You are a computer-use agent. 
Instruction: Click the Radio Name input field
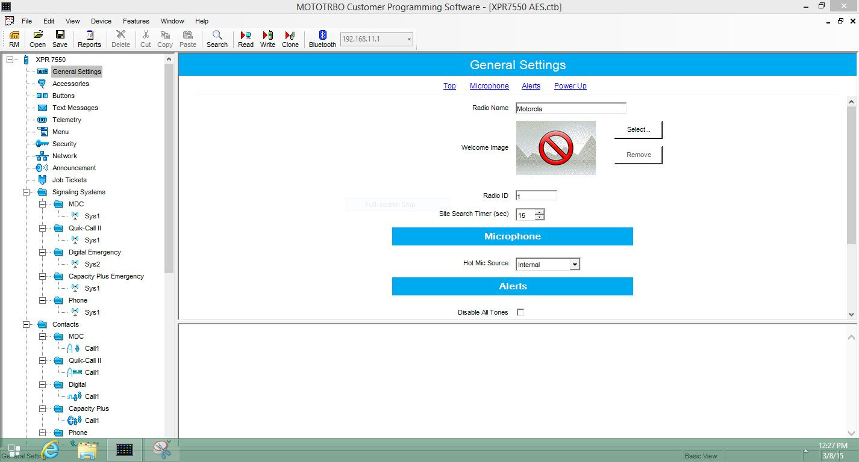(x=571, y=109)
